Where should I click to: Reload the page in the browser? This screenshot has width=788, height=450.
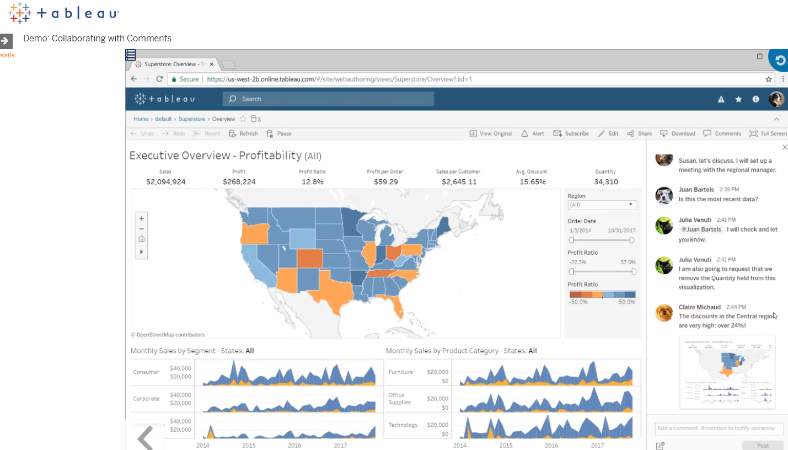[159, 79]
